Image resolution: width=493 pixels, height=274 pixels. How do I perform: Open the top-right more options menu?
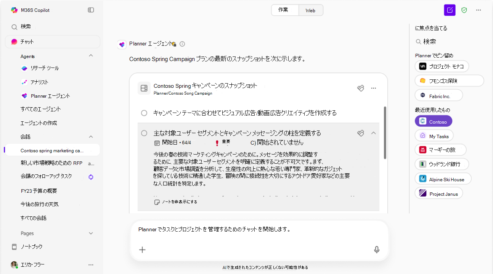point(479,10)
